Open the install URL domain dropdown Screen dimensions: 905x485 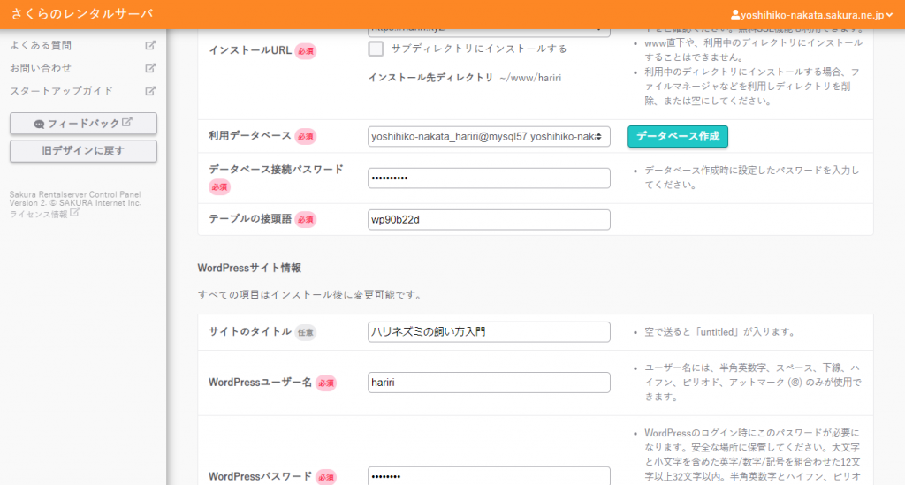tap(489, 31)
